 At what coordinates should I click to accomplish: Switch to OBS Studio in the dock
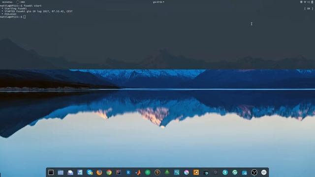tap(254, 172)
